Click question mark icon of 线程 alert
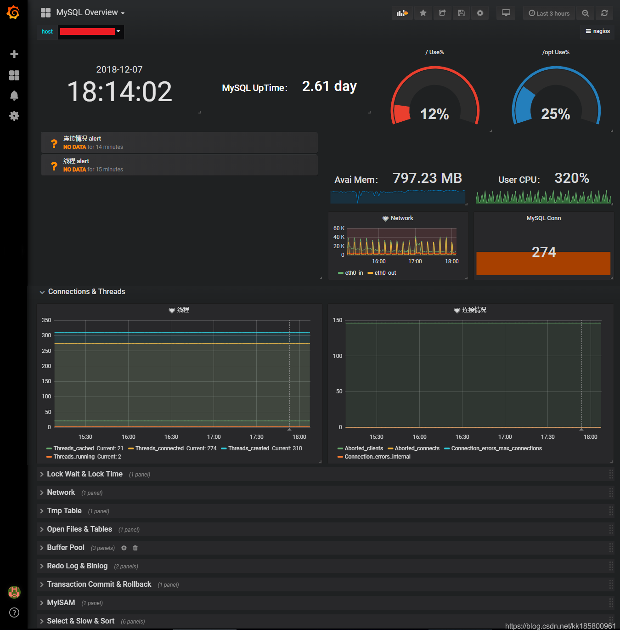The image size is (620, 635). click(x=54, y=165)
